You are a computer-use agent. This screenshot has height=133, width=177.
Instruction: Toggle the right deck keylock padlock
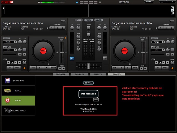147,38
